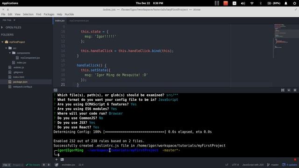This screenshot has width=299, height=168.
Task: Place the cursor on line number 21
Action: tap(63, 84)
